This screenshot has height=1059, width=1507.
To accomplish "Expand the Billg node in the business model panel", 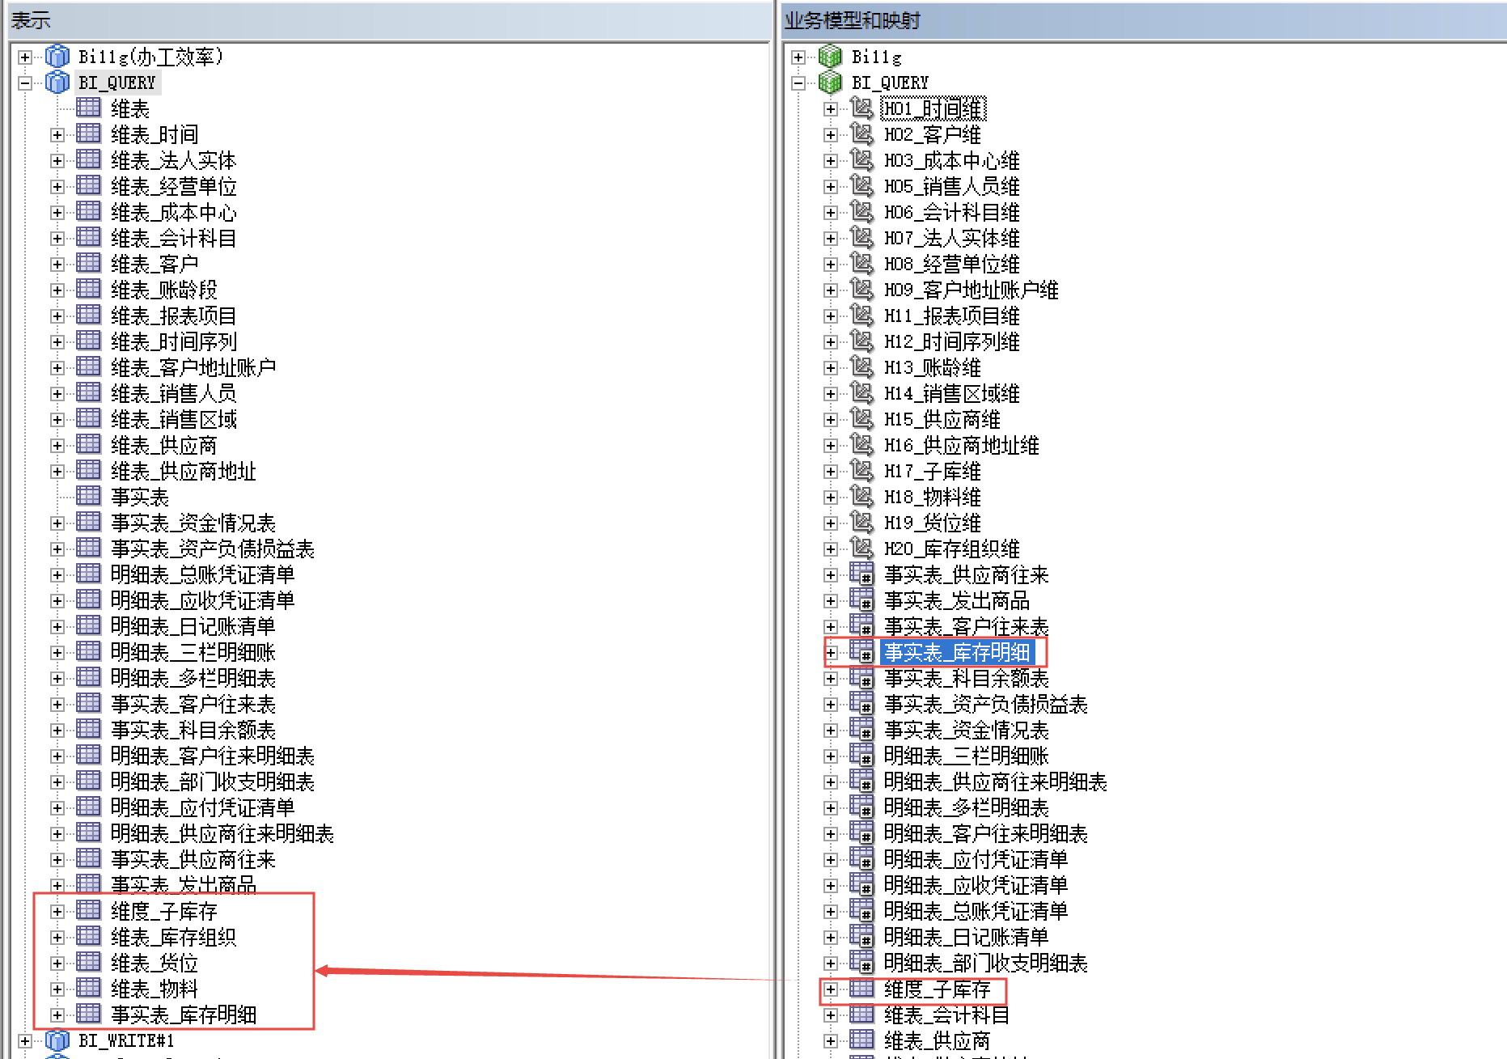I will coord(798,57).
